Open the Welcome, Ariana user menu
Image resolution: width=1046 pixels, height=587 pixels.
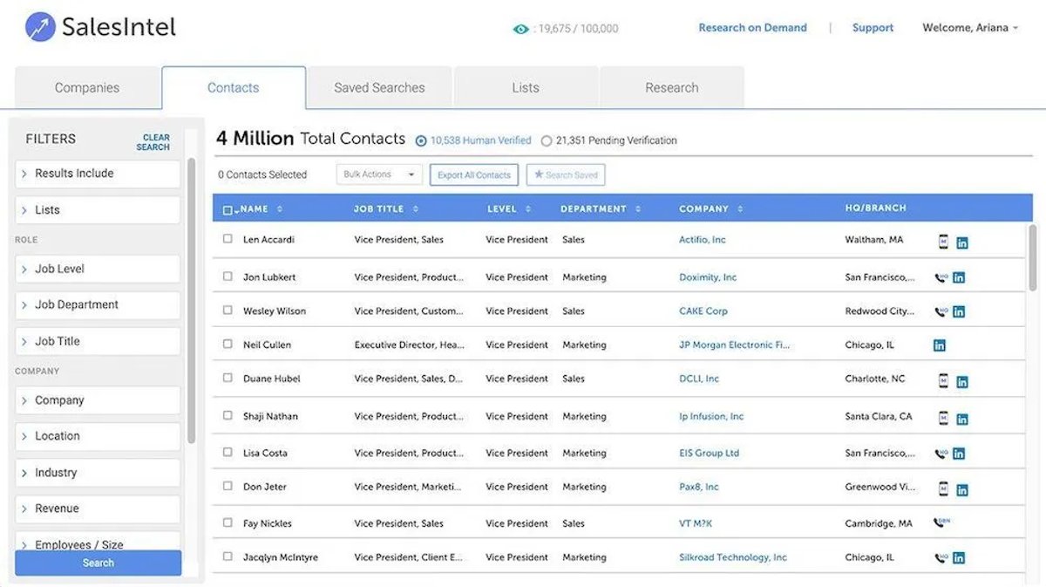click(970, 28)
